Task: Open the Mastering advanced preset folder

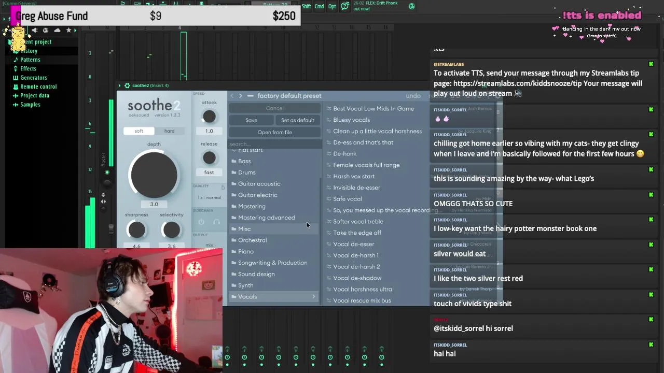Action: (x=273, y=218)
